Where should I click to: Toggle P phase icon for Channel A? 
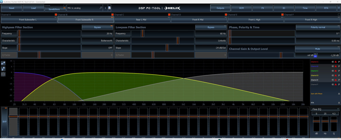pos(339,62)
